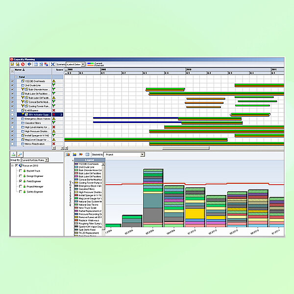Open the Scenario dropdown

[x=83, y=64]
